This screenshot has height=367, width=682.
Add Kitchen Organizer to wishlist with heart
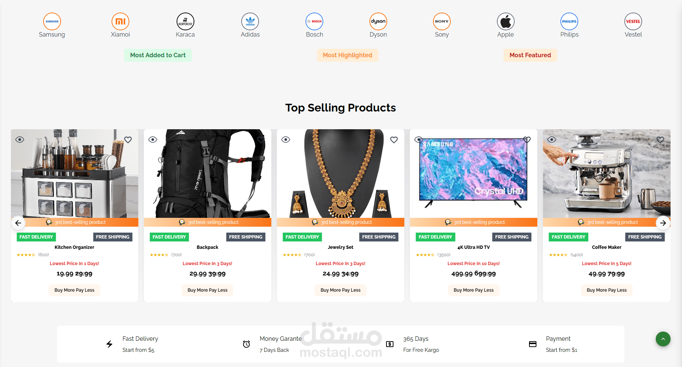128,140
